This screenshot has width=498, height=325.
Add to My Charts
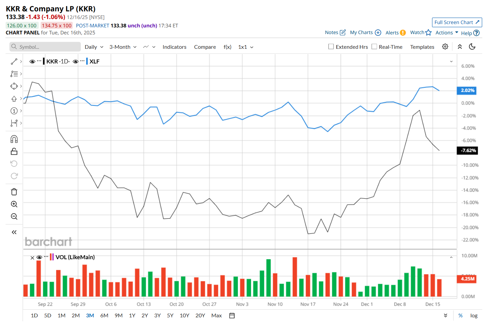pyautogui.click(x=365, y=32)
